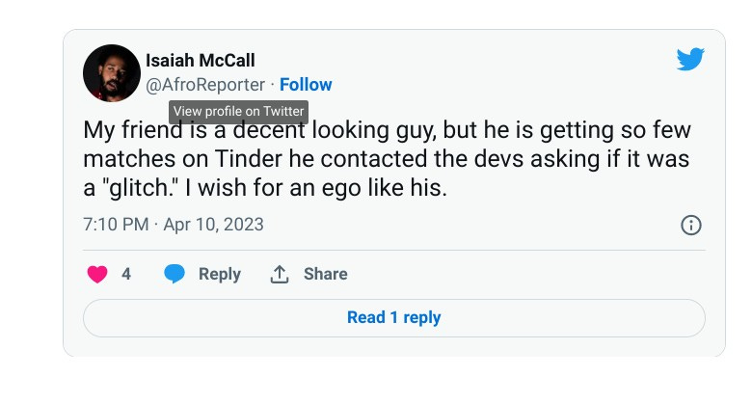Like the tweet with the heart icon
Image resolution: width=752 pixels, height=403 pixels.
[97, 274]
